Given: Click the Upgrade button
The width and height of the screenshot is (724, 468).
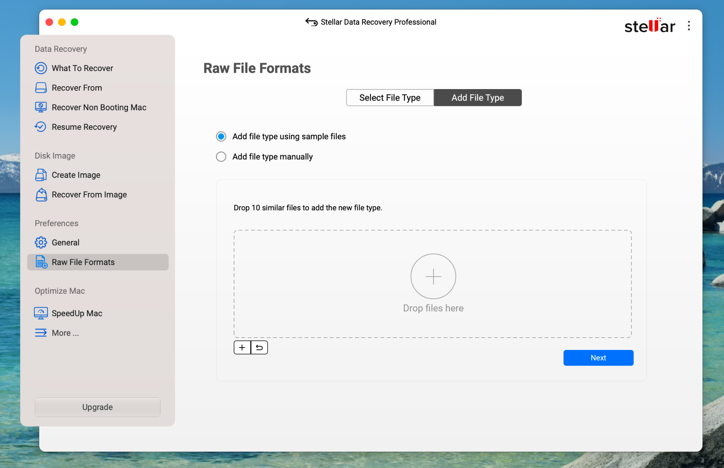Looking at the screenshot, I should 98,407.
